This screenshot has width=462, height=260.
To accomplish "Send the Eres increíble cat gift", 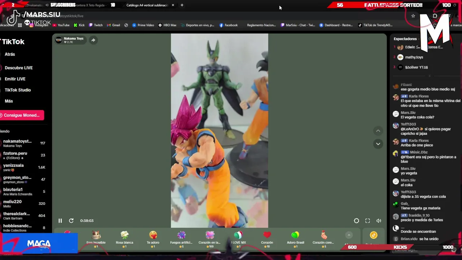I will coord(96,239).
